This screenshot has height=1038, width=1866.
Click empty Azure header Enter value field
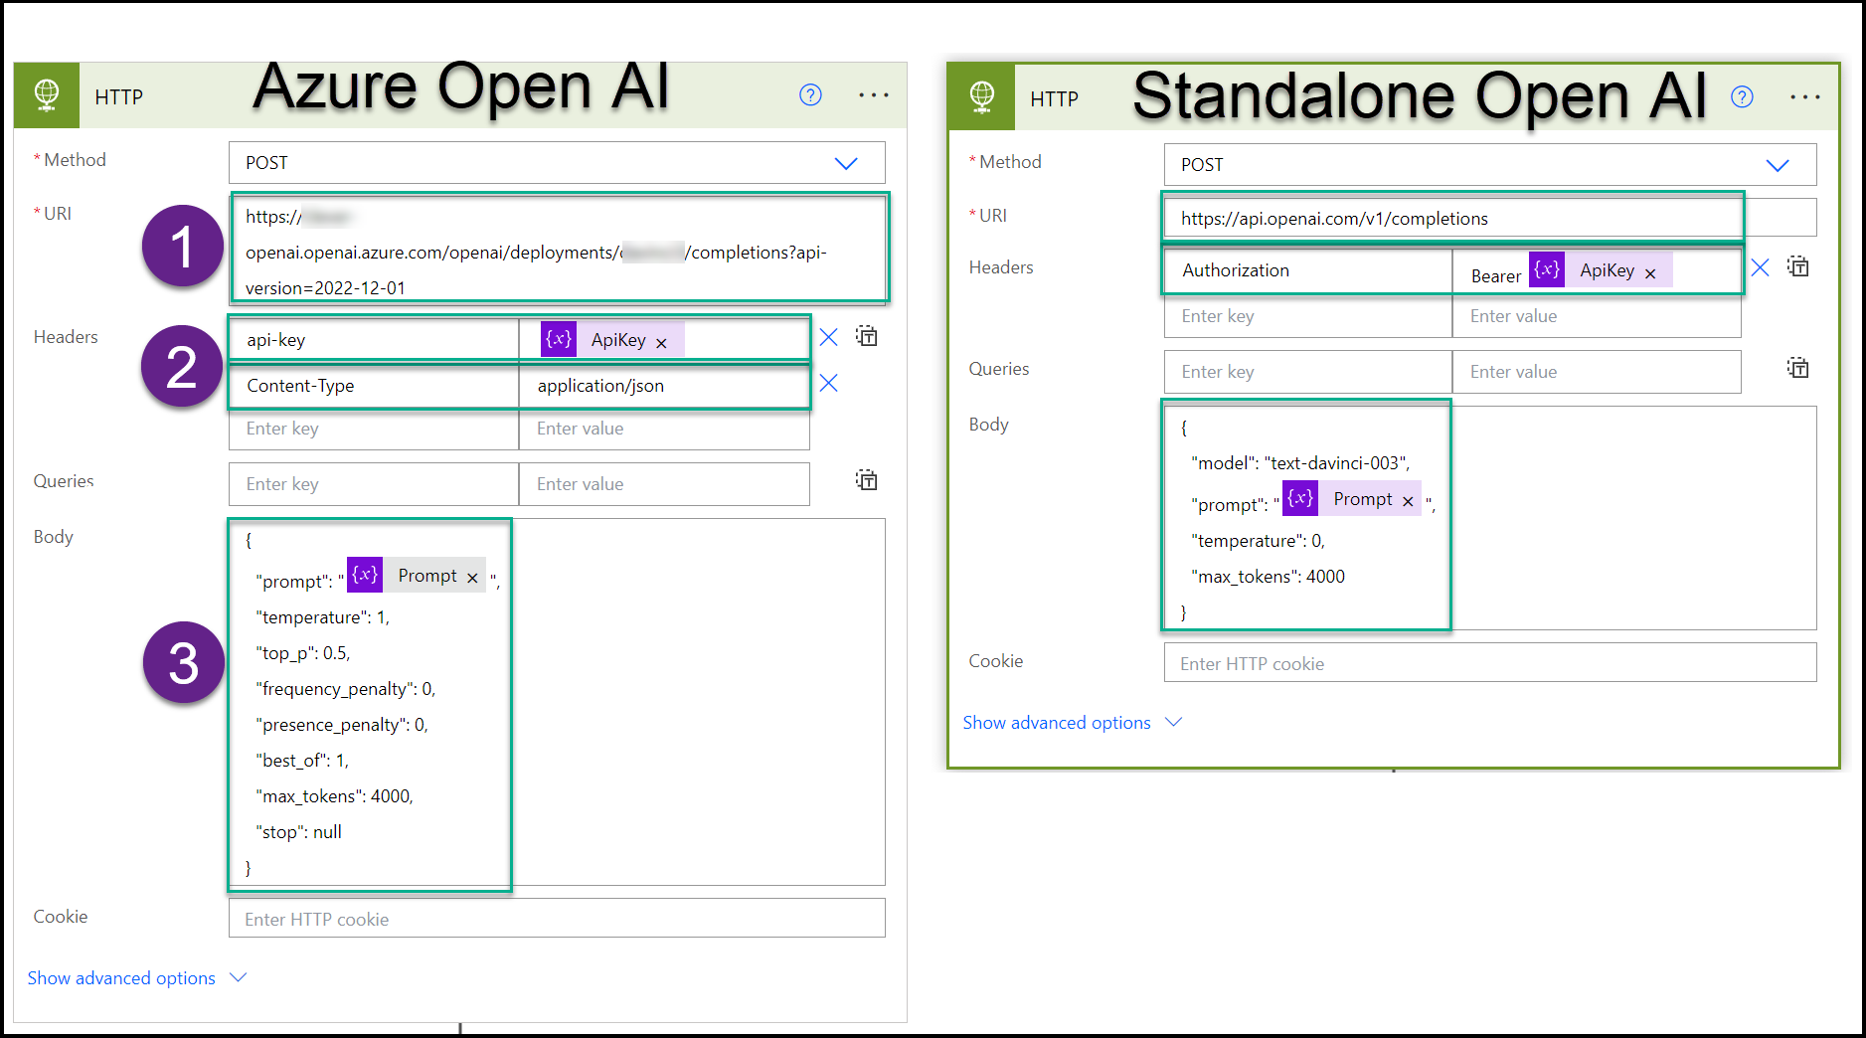(x=664, y=429)
